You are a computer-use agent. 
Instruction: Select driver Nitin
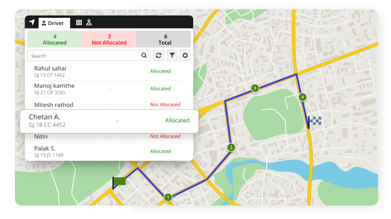pyautogui.click(x=109, y=137)
